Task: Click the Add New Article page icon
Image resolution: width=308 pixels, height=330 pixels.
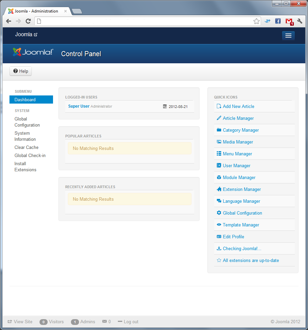Action: [219, 106]
